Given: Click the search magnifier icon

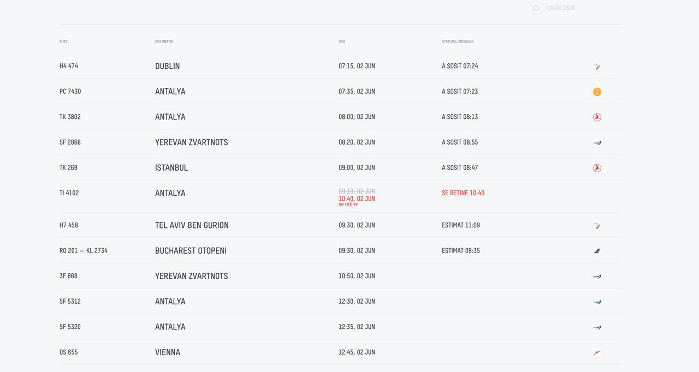Looking at the screenshot, I should point(535,8).
